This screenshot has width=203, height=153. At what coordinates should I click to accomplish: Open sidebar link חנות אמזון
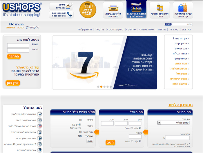pos(181,64)
